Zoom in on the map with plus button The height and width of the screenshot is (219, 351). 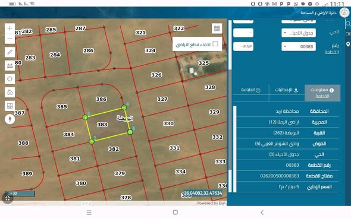(10, 28)
